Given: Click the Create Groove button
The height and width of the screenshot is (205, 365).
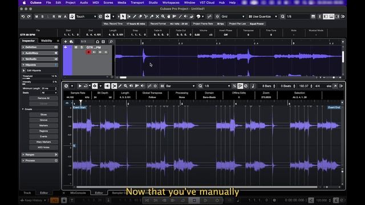Looking at the screenshot, I should 43,120.
